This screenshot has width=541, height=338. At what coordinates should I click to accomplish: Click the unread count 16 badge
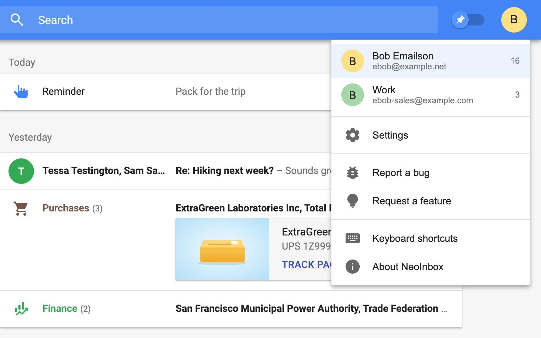pyautogui.click(x=515, y=61)
